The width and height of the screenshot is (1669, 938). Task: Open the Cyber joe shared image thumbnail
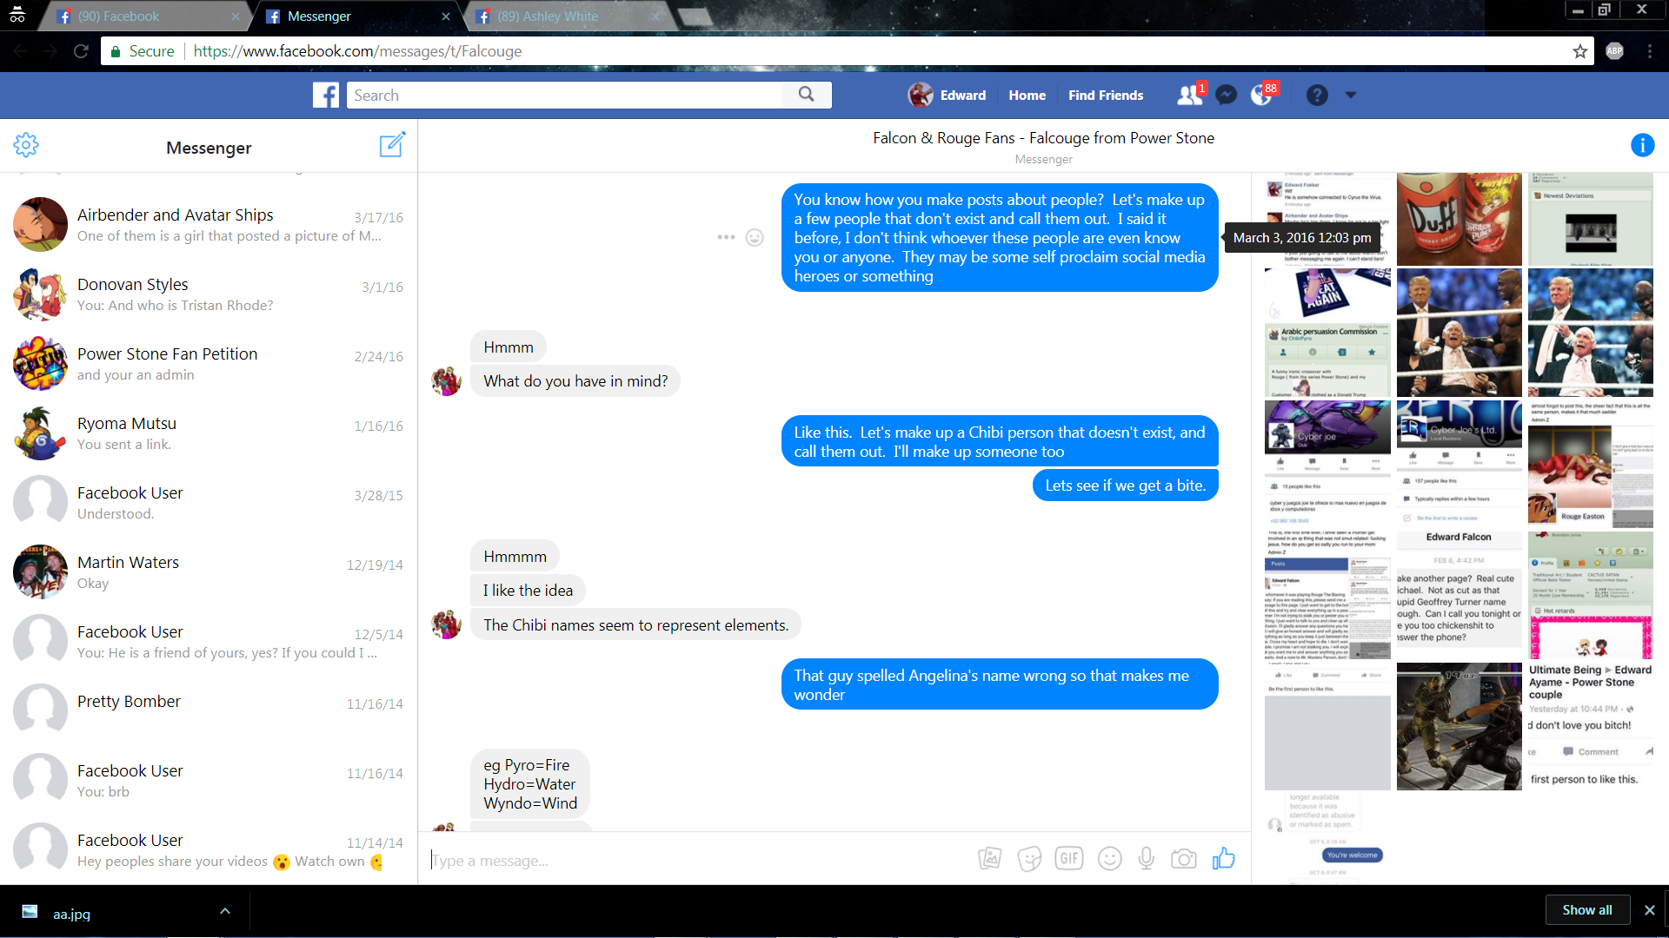pyautogui.click(x=1327, y=463)
